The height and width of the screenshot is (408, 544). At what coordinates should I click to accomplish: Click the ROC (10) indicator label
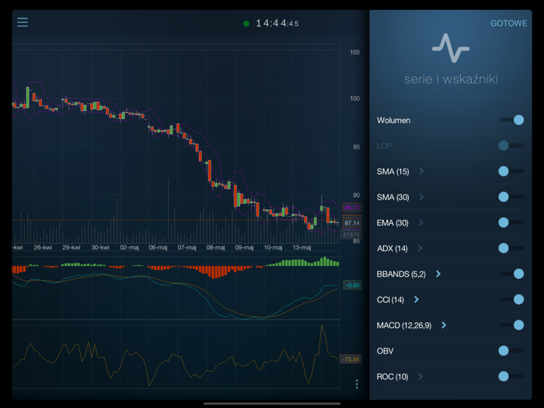point(392,376)
